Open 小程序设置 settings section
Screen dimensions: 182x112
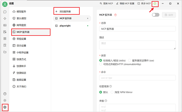tap(31, 52)
